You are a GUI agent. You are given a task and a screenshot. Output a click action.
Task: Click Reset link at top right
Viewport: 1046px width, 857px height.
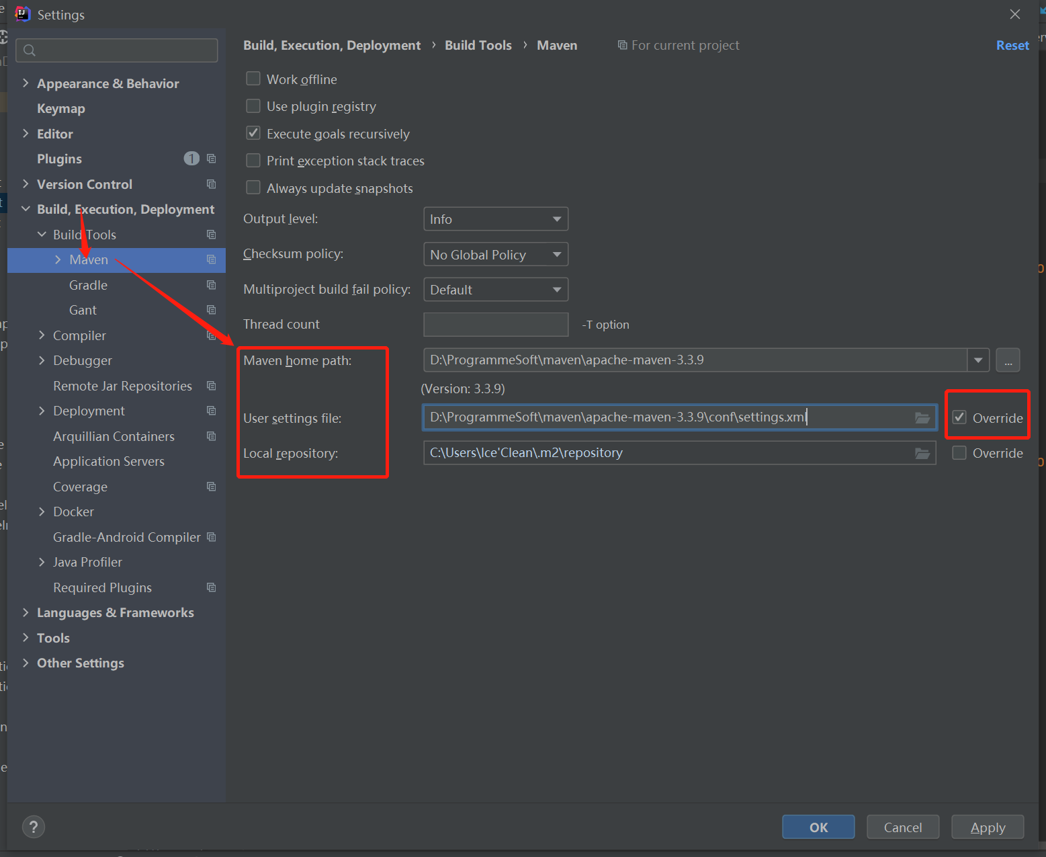[x=1012, y=45]
